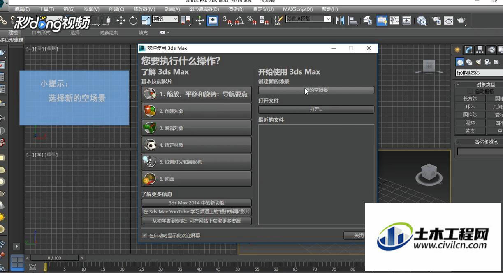Click the object name input field
This screenshot has height=273, width=503.
(x=480, y=151)
